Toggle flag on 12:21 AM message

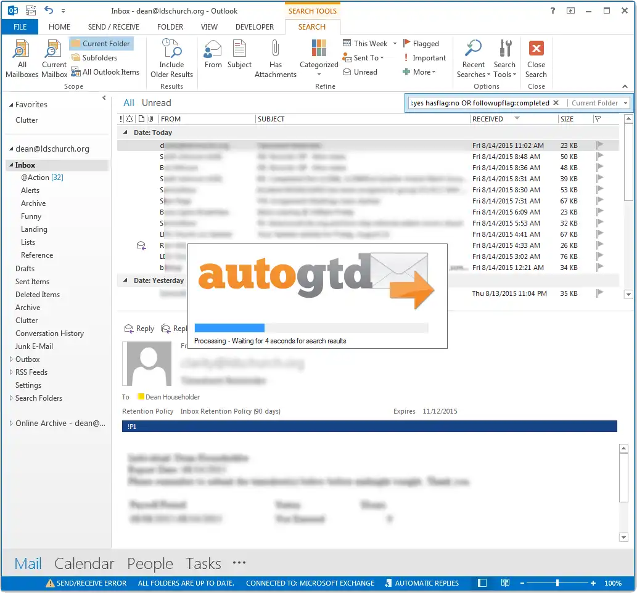click(x=599, y=267)
